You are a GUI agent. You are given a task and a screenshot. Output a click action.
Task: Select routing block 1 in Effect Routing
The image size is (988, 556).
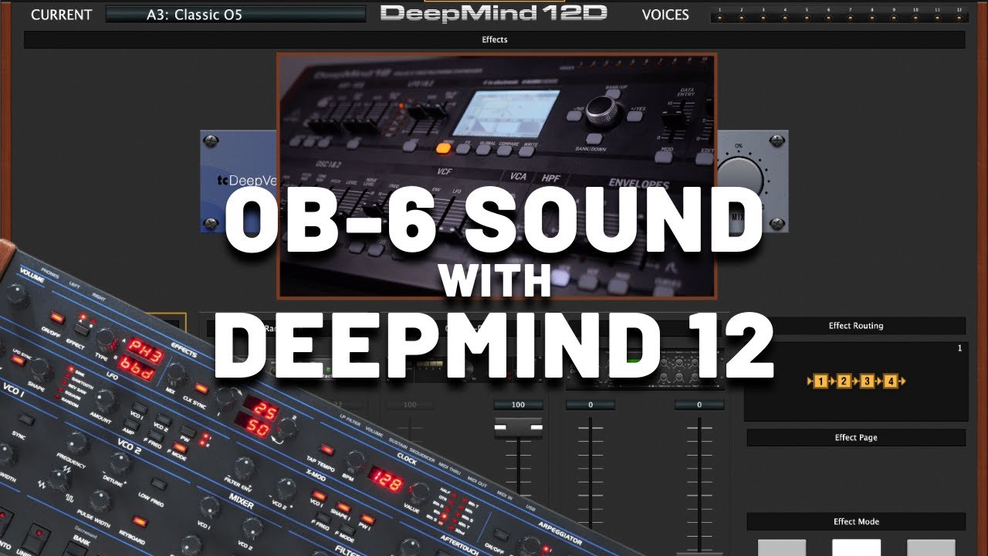click(821, 381)
